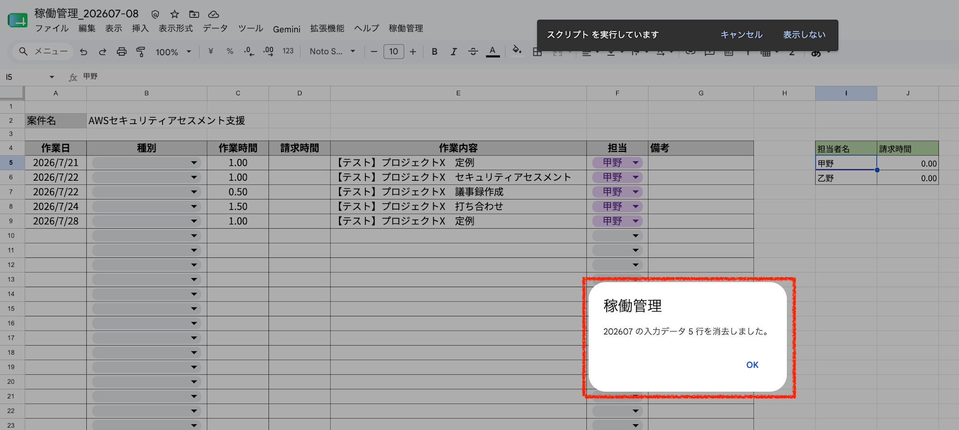959x430 pixels.
Task: Click 表示しない on script toast
Action: [804, 35]
